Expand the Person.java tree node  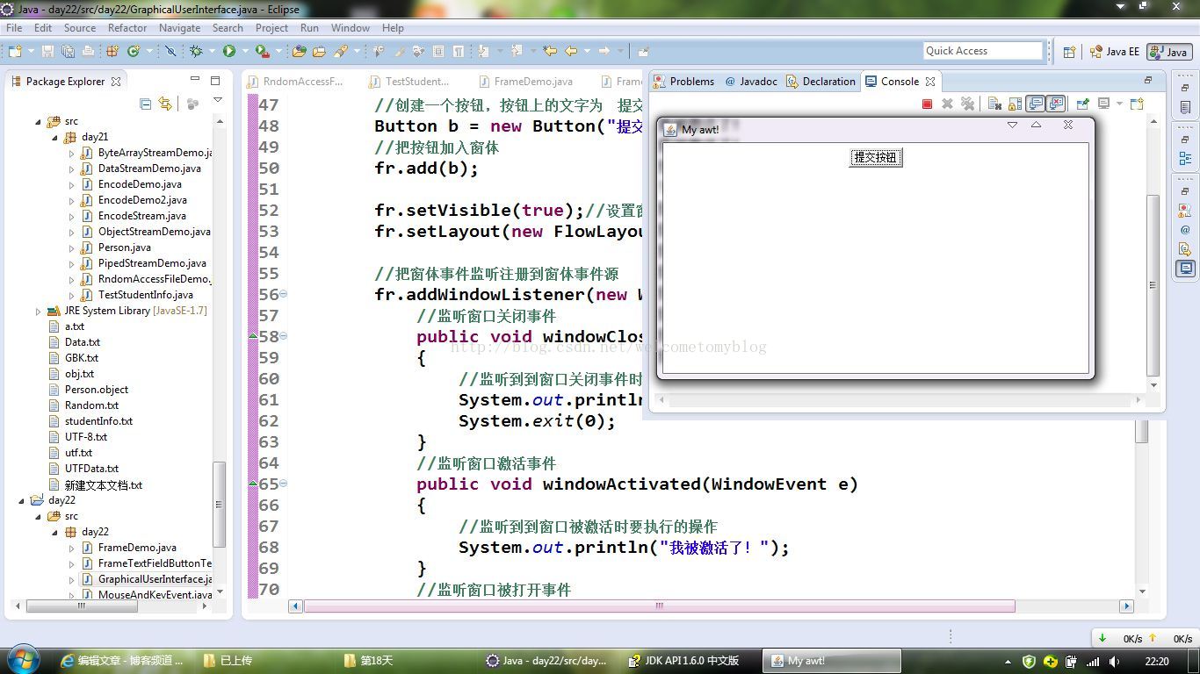72,247
